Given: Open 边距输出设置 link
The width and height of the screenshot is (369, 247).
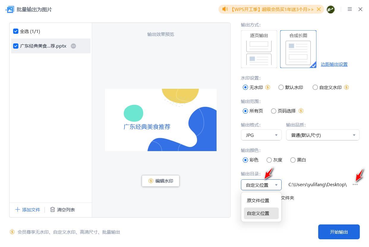Looking at the screenshot, I should click(x=334, y=64).
